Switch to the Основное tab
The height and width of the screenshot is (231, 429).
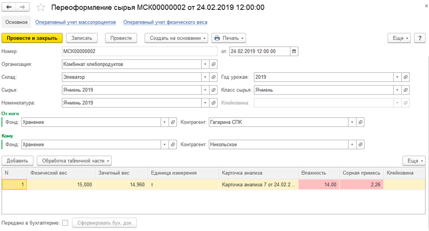[x=17, y=22]
